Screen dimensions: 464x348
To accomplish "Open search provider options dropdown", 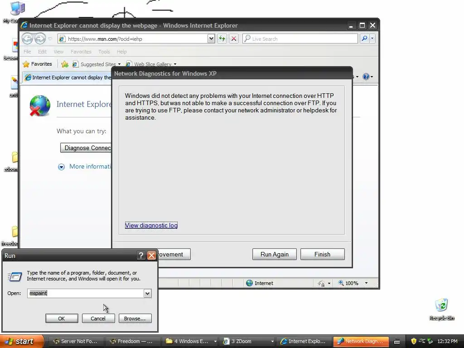I will tap(372, 39).
